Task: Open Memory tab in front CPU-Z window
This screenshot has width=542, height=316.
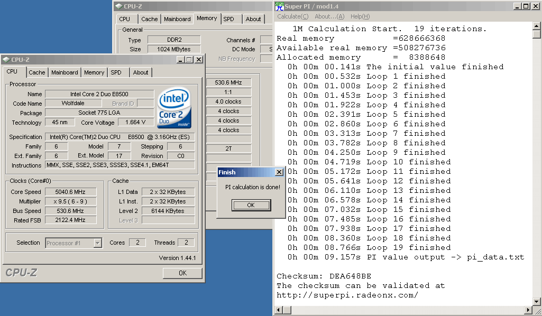Action: click(94, 72)
